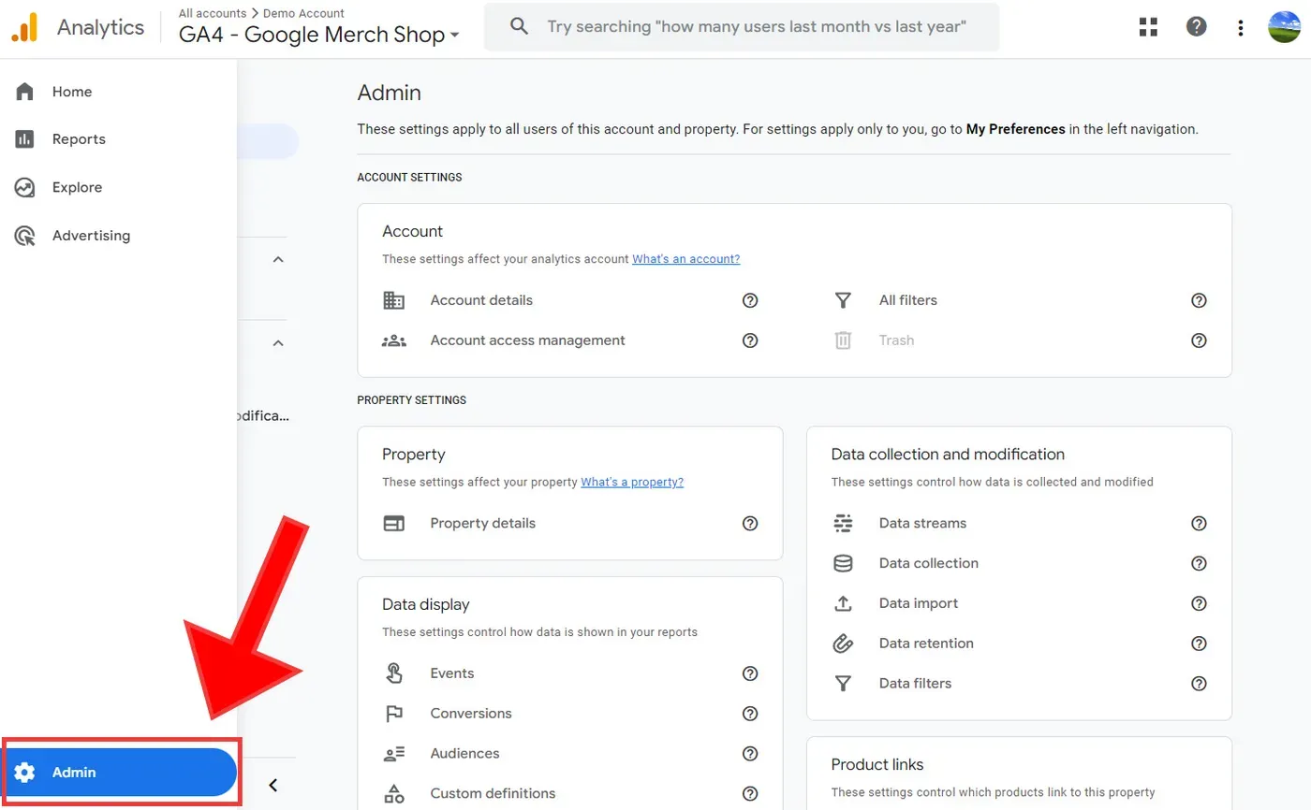This screenshot has height=810, width=1311.
Task: Open Data retention settings
Action: [926, 644]
